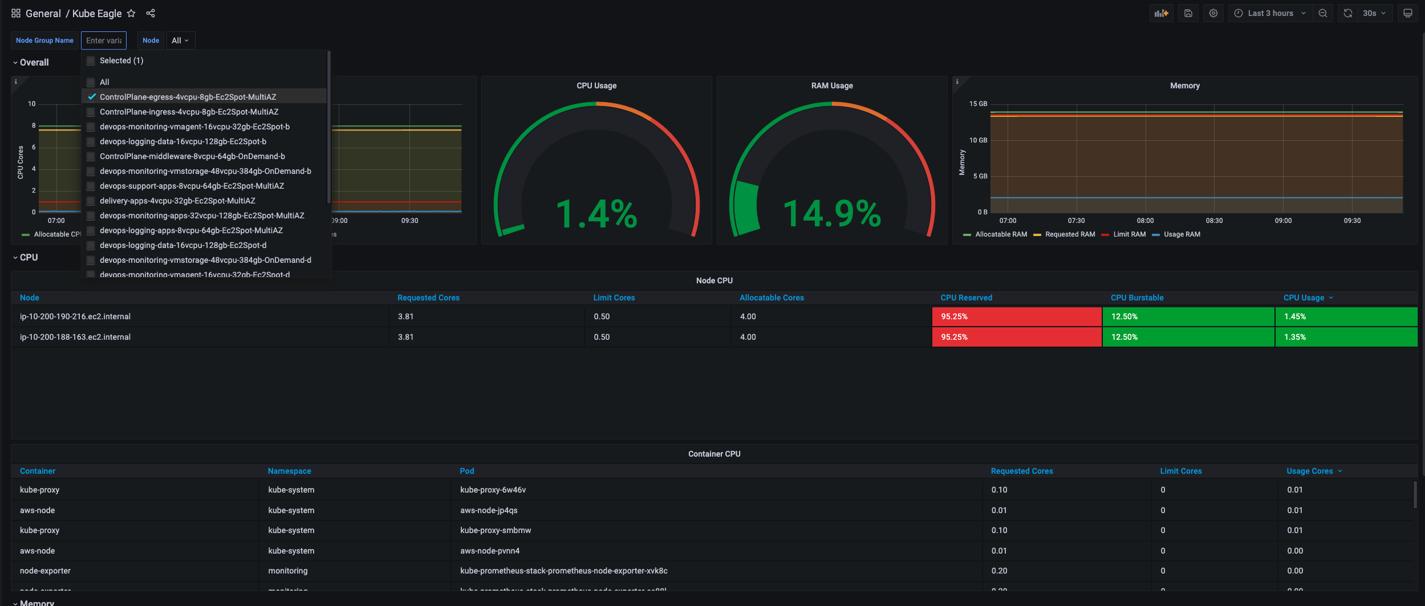Sort by the Usage Cores column
The image size is (1425, 606).
[x=1314, y=471]
